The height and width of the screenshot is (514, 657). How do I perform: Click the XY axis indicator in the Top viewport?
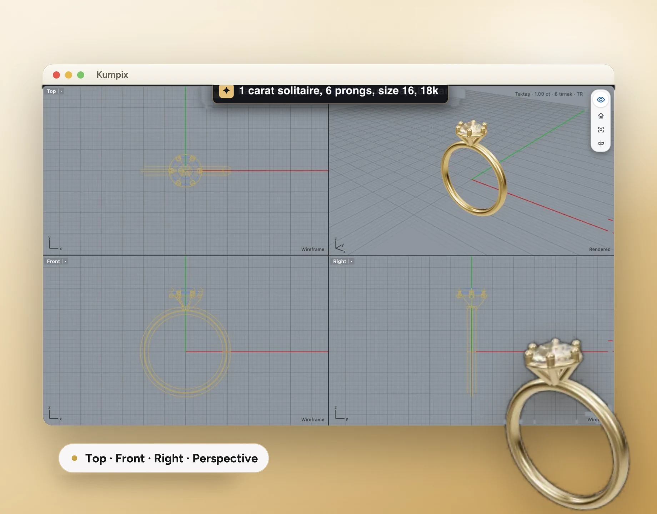55,243
